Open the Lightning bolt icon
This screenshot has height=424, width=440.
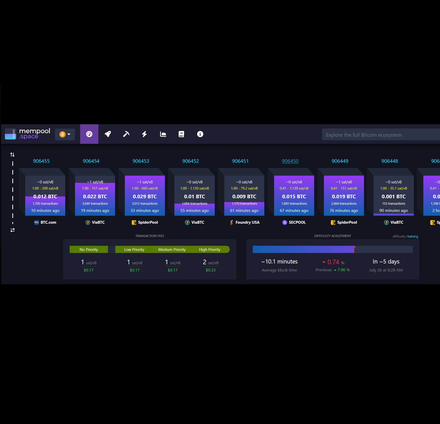point(144,134)
